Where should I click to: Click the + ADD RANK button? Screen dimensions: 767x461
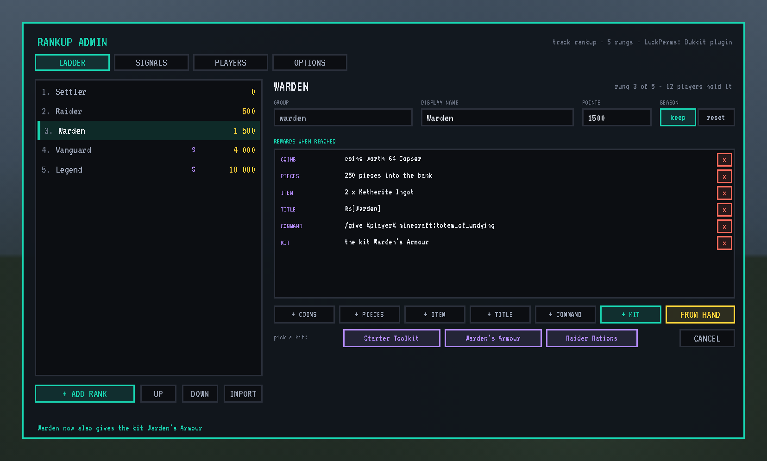[x=85, y=394]
